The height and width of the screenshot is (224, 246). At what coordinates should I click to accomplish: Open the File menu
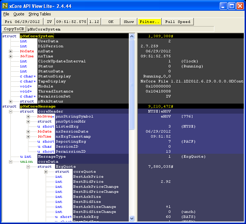6,14
